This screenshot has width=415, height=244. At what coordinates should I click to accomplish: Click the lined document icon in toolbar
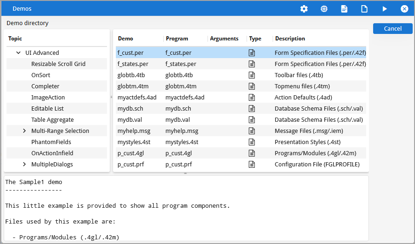coord(344,9)
